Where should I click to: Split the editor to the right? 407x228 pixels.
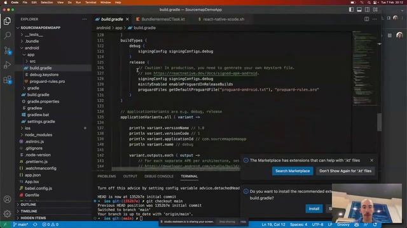coord(366,19)
